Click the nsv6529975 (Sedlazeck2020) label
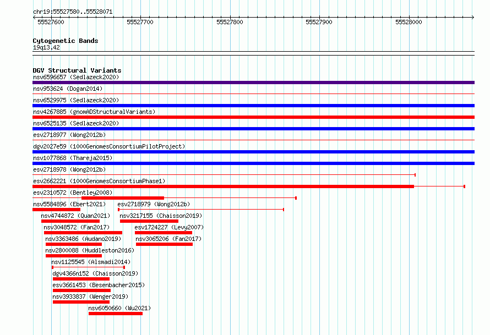The image size is (490, 335). [76, 100]
